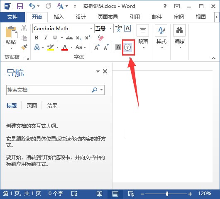Viewport: 220px width, 199px height.
Task: Open the Cambria Math font dropdown
Action: coord(91,29)
